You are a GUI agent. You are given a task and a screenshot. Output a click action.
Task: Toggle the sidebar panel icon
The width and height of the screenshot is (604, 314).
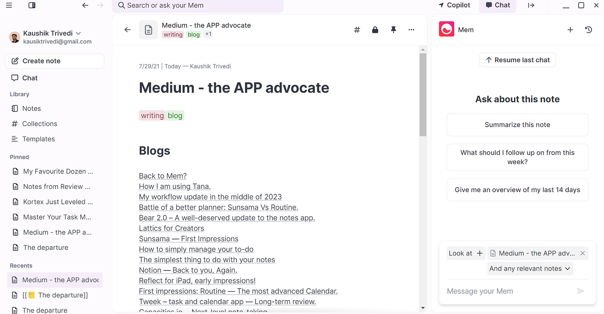click(x=32, y=5)
